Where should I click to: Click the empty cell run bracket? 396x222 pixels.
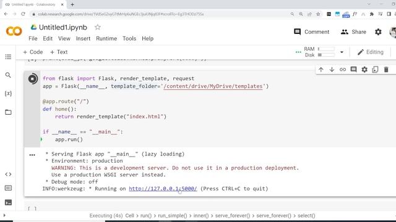click(32, 208)
